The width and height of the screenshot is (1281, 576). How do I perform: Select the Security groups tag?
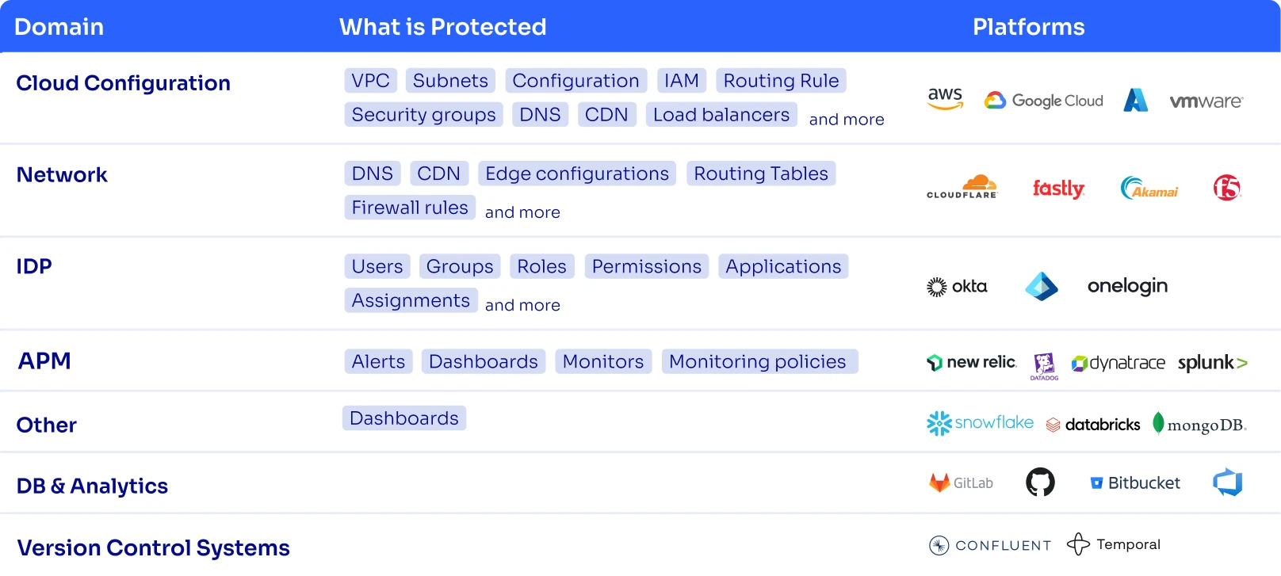[x=423, y=115]
